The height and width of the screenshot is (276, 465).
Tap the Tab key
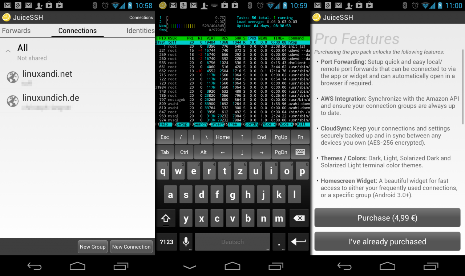(x=165, y=152)
